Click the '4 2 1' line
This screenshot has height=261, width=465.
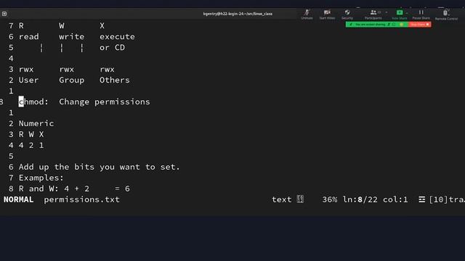pos(31,145)
